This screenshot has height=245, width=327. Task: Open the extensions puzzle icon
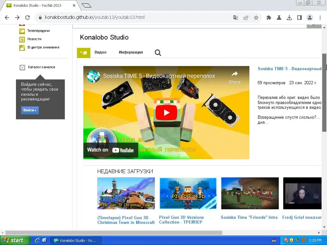click(x=269, y=18)
